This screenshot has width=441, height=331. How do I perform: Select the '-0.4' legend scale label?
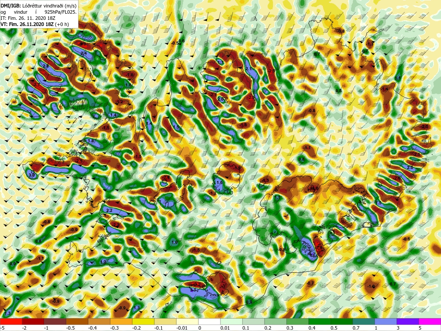pos(93,328)
